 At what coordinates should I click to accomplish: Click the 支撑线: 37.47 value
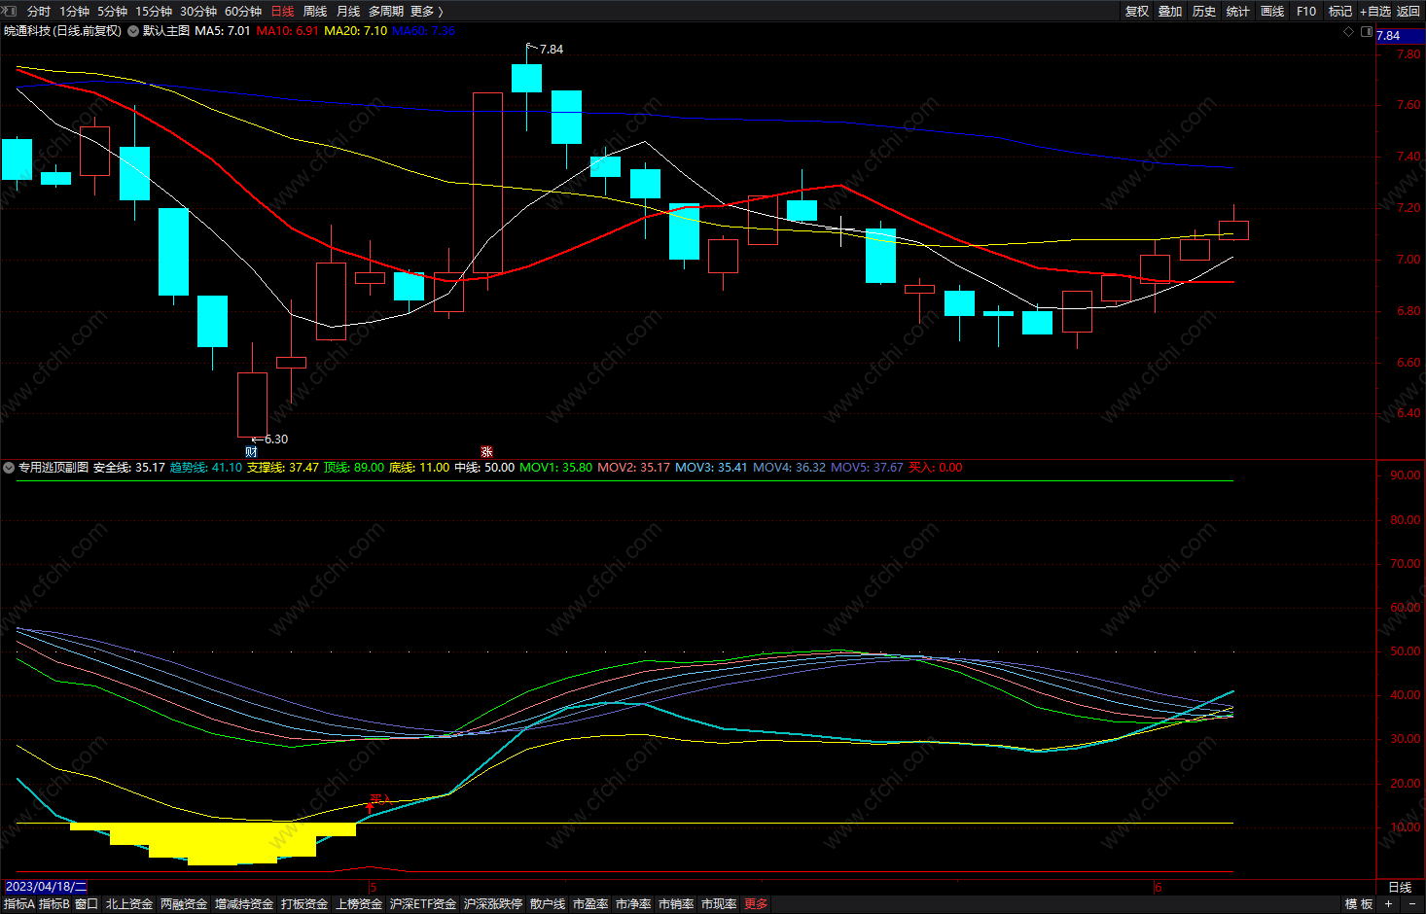coord(283,468)
